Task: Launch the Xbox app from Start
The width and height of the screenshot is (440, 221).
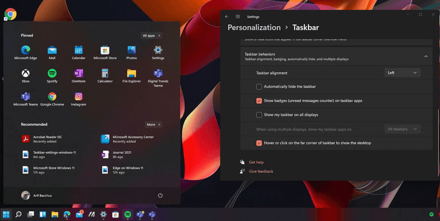Action: [x=25, y=76]
